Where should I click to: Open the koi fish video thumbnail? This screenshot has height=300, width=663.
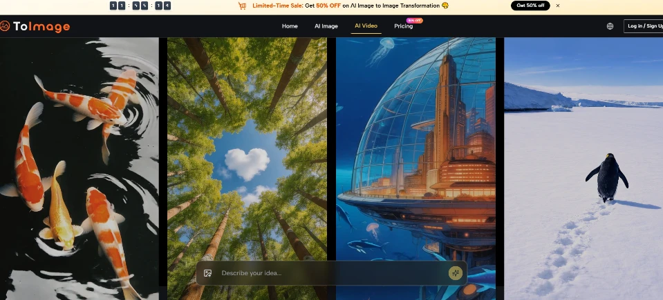pos(79,168)
